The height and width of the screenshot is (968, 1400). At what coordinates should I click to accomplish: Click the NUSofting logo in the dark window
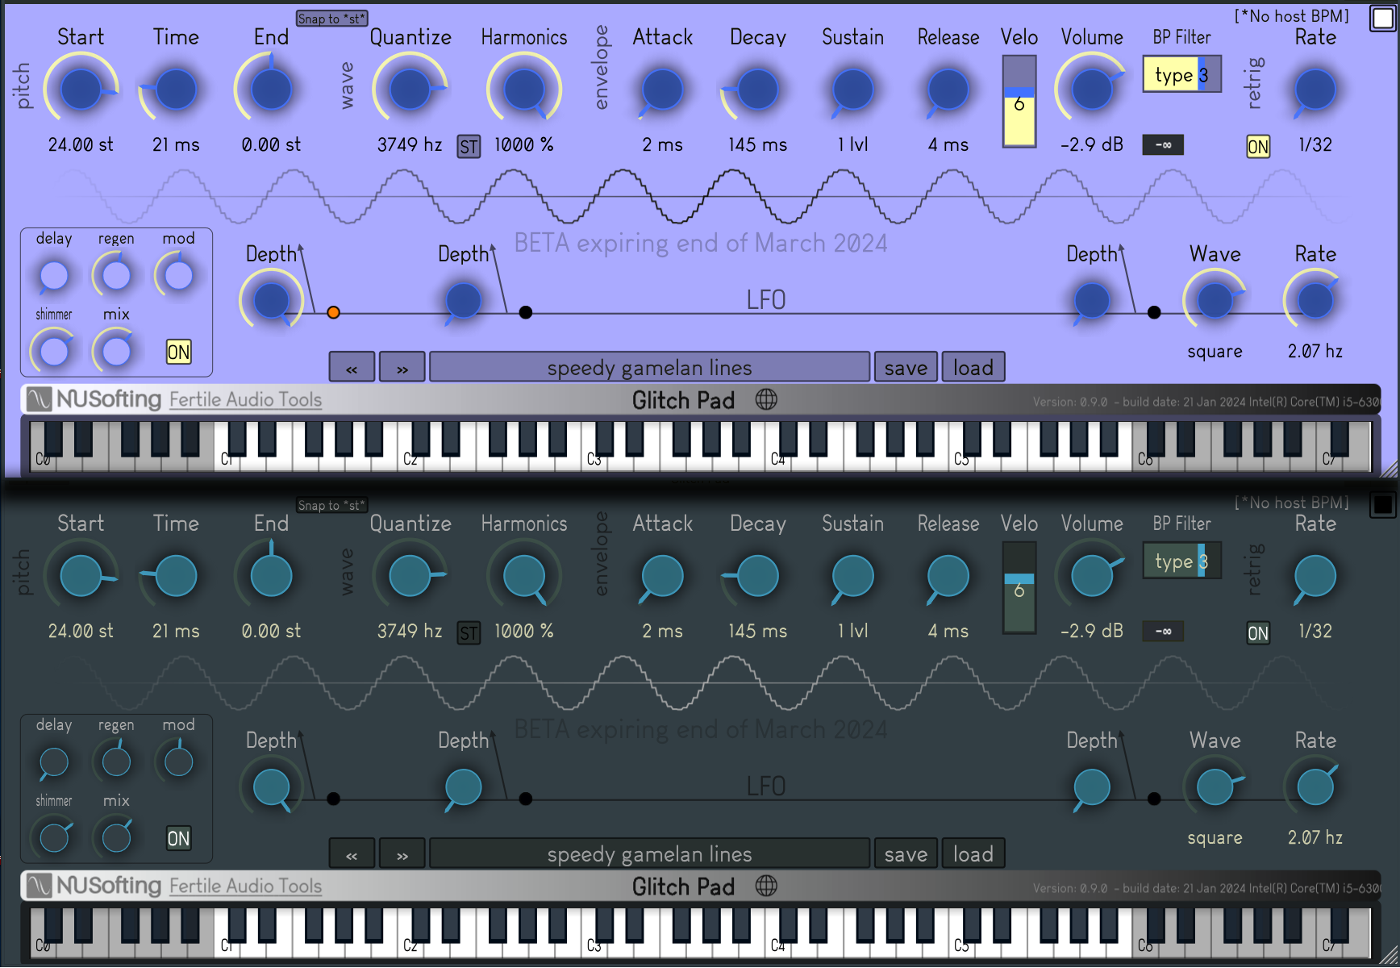(94, 886)
